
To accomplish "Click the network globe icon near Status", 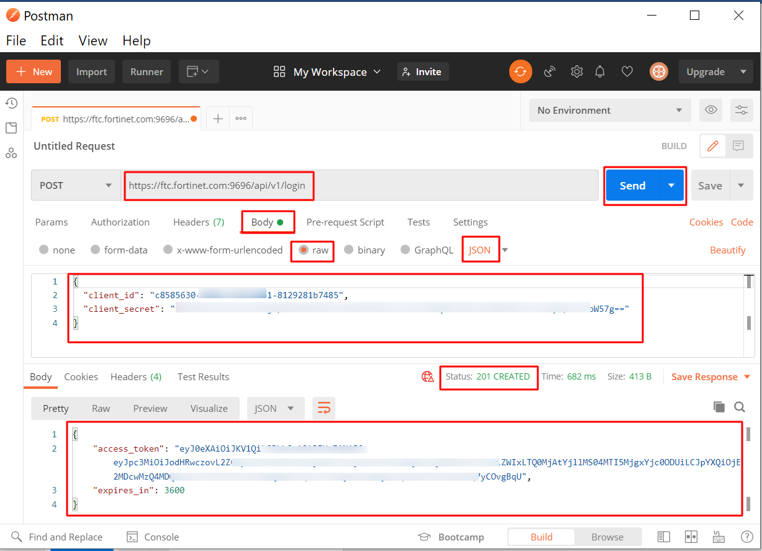I will pyautogui.click(x=427, y=376).
